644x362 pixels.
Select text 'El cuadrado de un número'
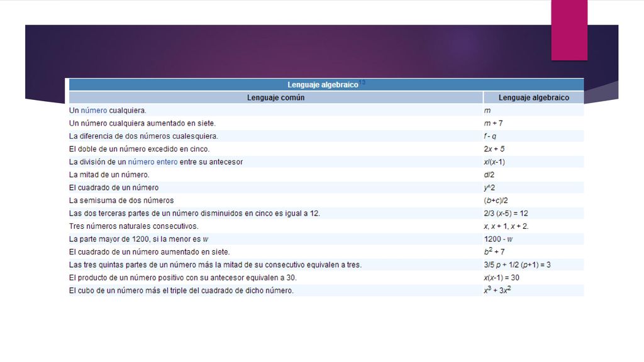tap(114, 187)
